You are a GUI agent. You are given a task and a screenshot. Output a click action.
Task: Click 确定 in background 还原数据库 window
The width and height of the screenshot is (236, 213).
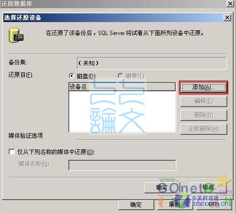(x=136, y=205)
